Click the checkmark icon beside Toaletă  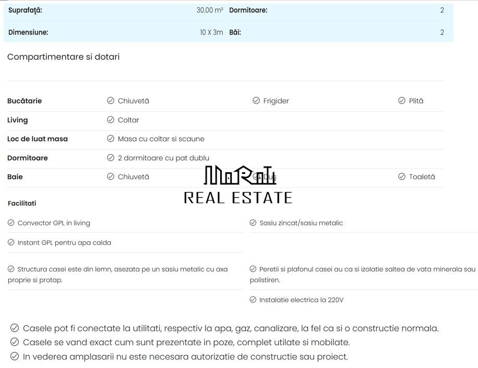[x=401, y=177]
